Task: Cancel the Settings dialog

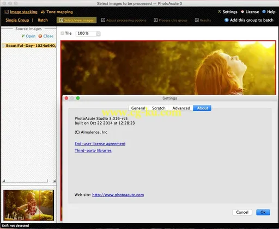Action: click(x=242, y=212)
